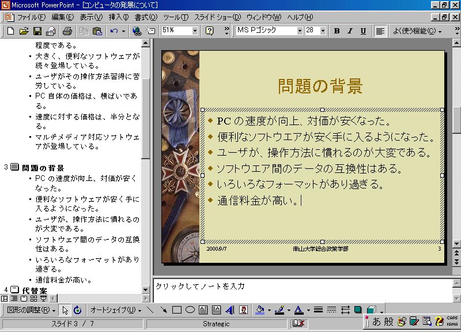461x332 pixels.
Task: Toggle Bold formatting
Action: click(337, 31)
